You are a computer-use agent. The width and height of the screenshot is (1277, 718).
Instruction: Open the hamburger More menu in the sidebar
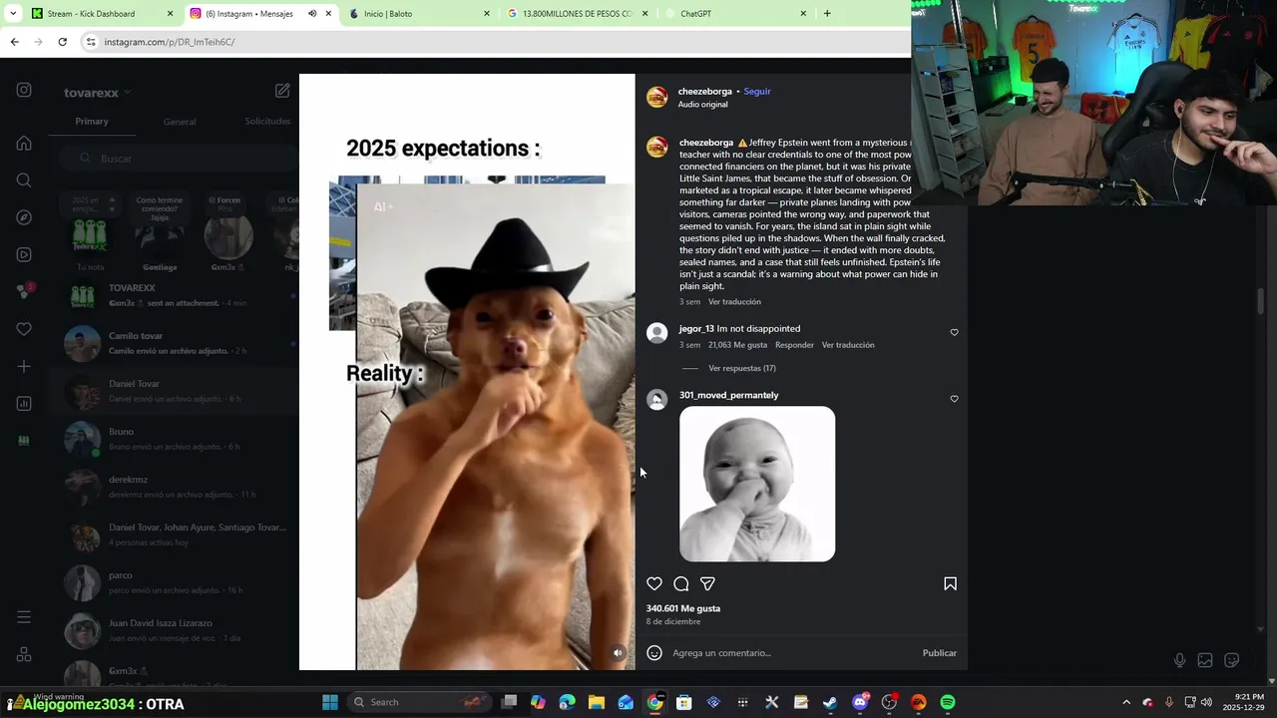[24, 617]
